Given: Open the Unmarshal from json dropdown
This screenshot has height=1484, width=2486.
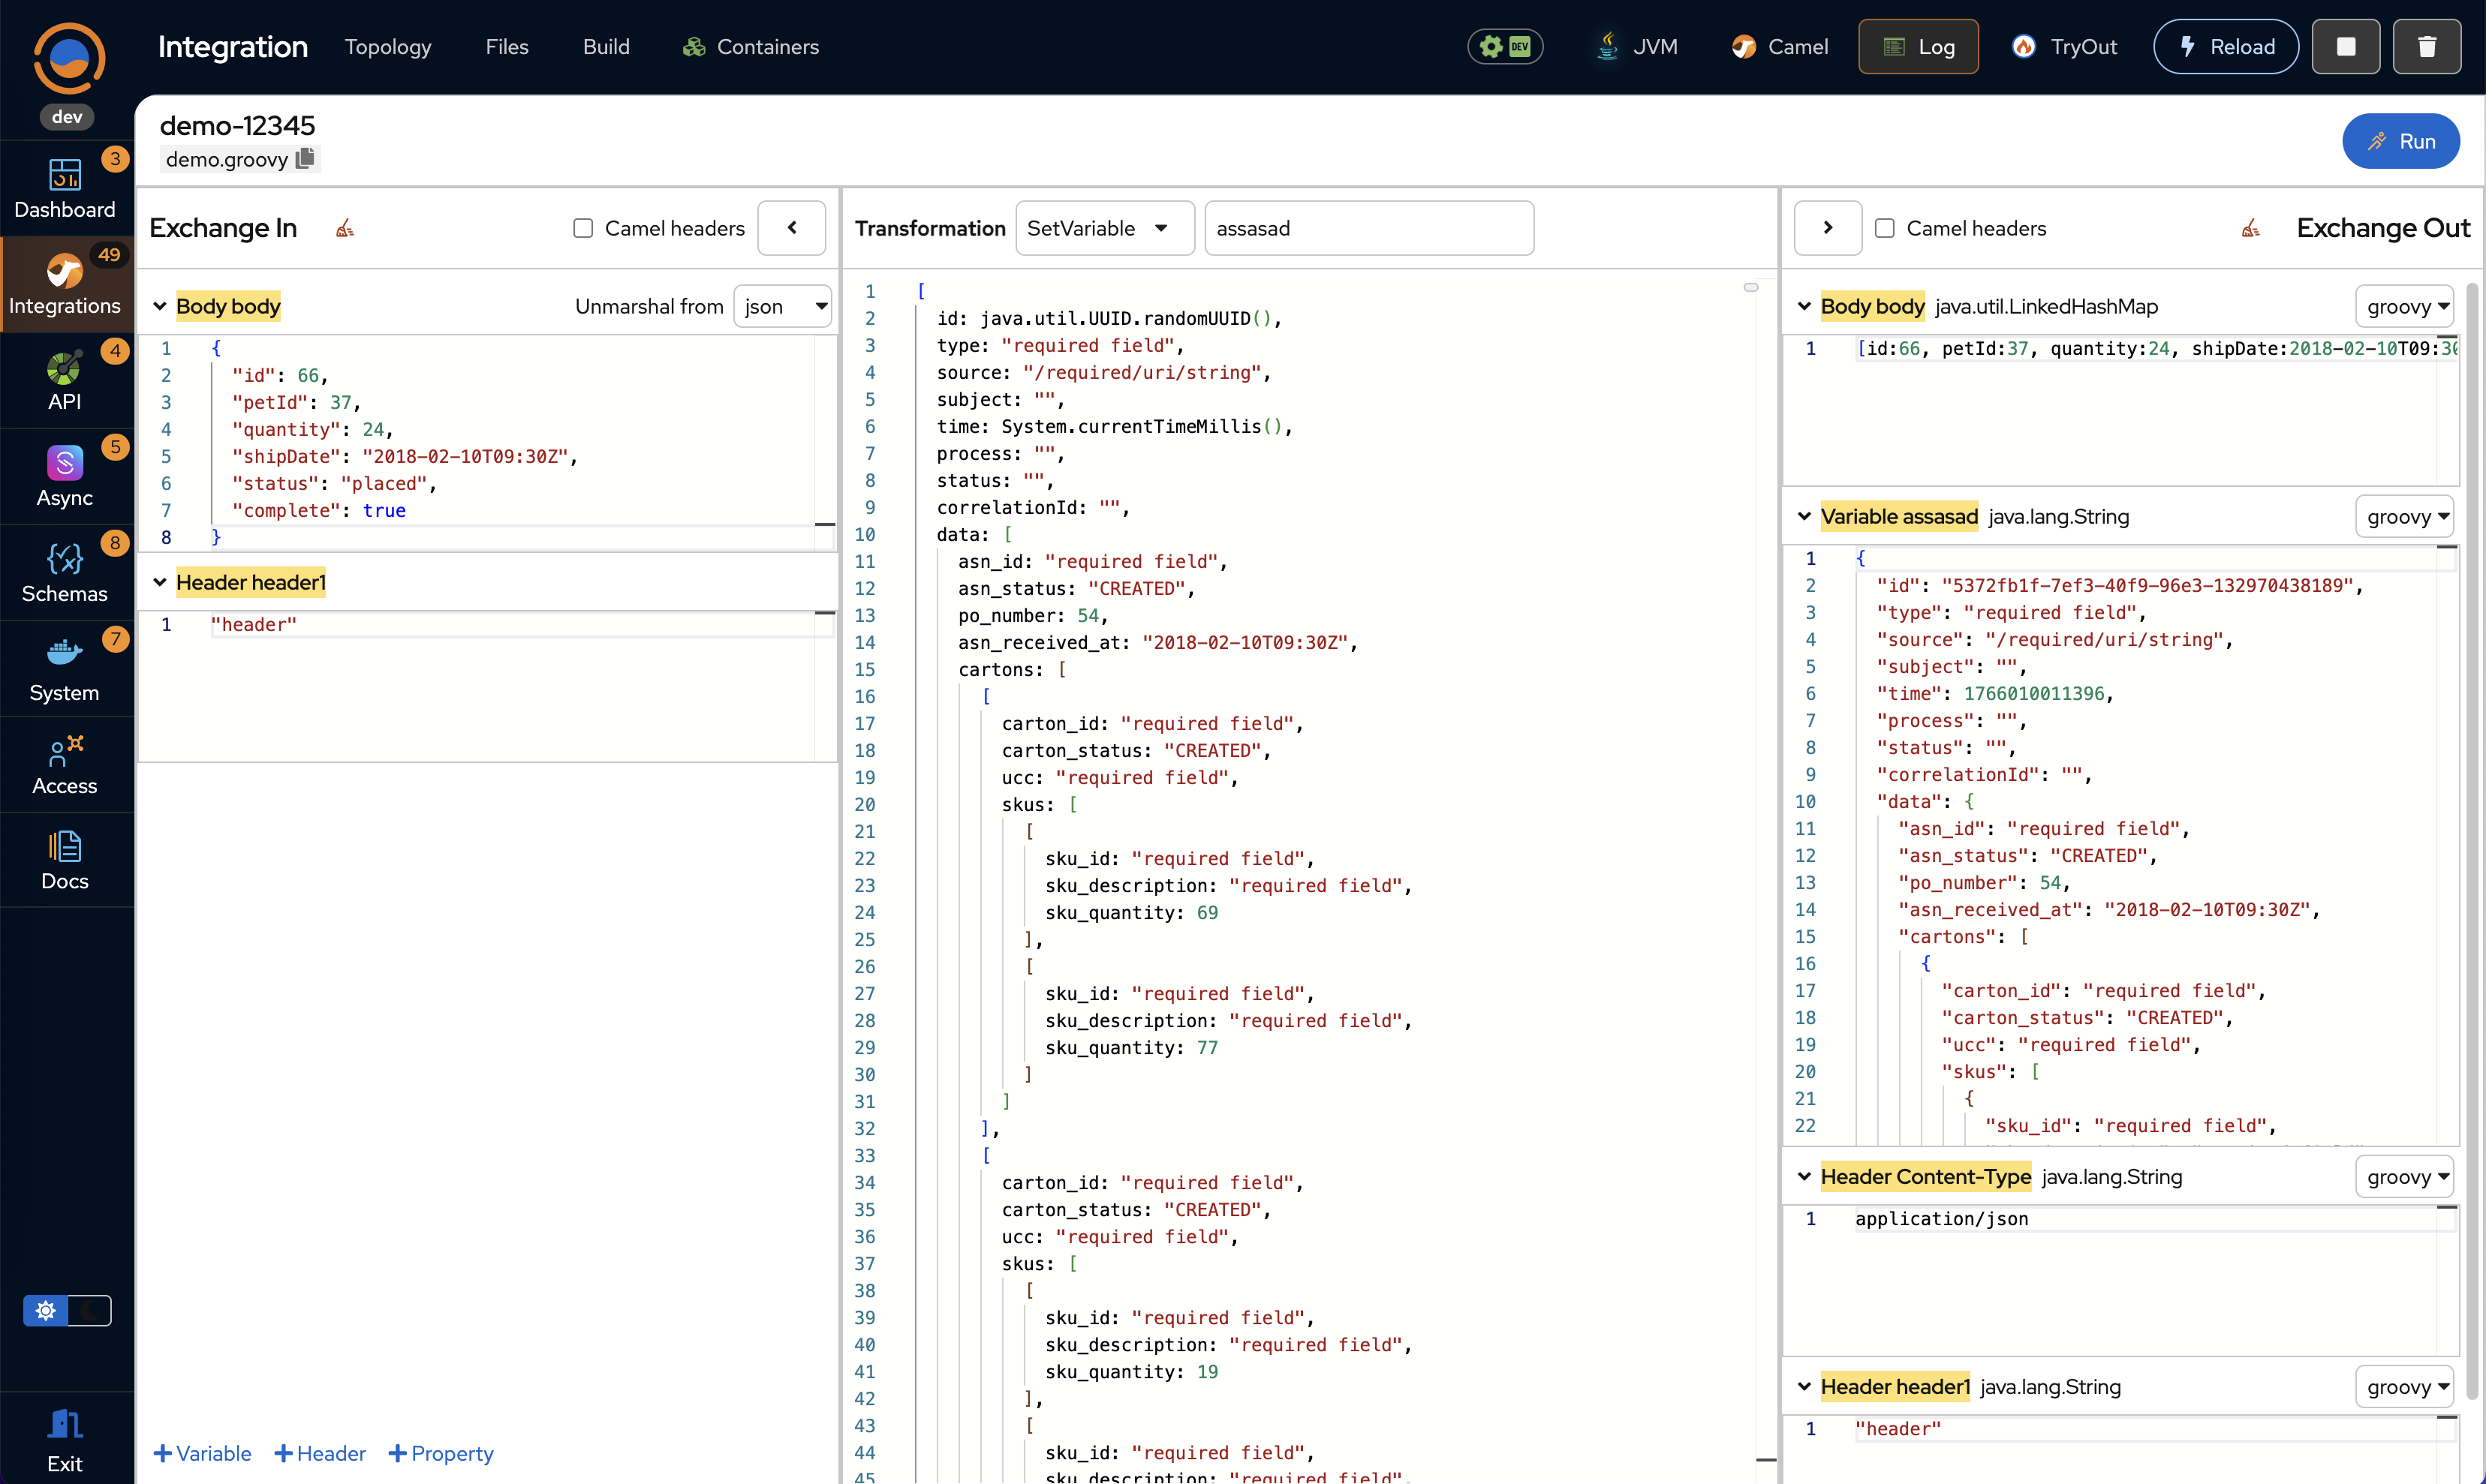Looking at the screenshot, I should click(782, 306).
